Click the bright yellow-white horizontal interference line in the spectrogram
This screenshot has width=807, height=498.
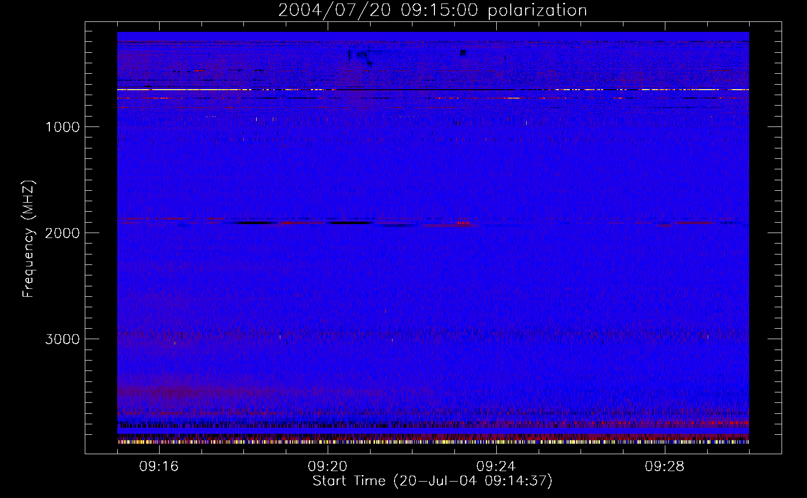[x=433, y=90]
